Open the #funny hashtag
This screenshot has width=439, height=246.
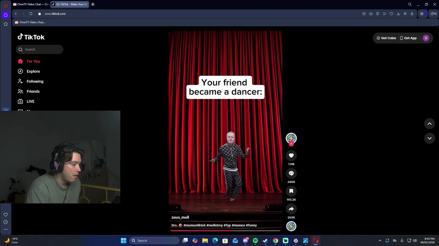coord(251,225)
